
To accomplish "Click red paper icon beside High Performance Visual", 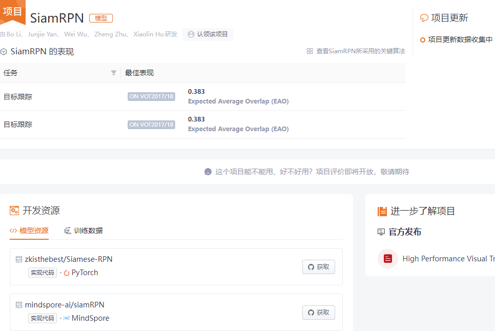I will point(388,259).
